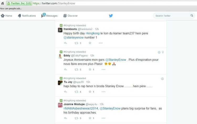Screen dimensions: 197x124
Task: Favorite Joanne Modupe's tweet
Action: pyautogui.click(x=90, y=118)
